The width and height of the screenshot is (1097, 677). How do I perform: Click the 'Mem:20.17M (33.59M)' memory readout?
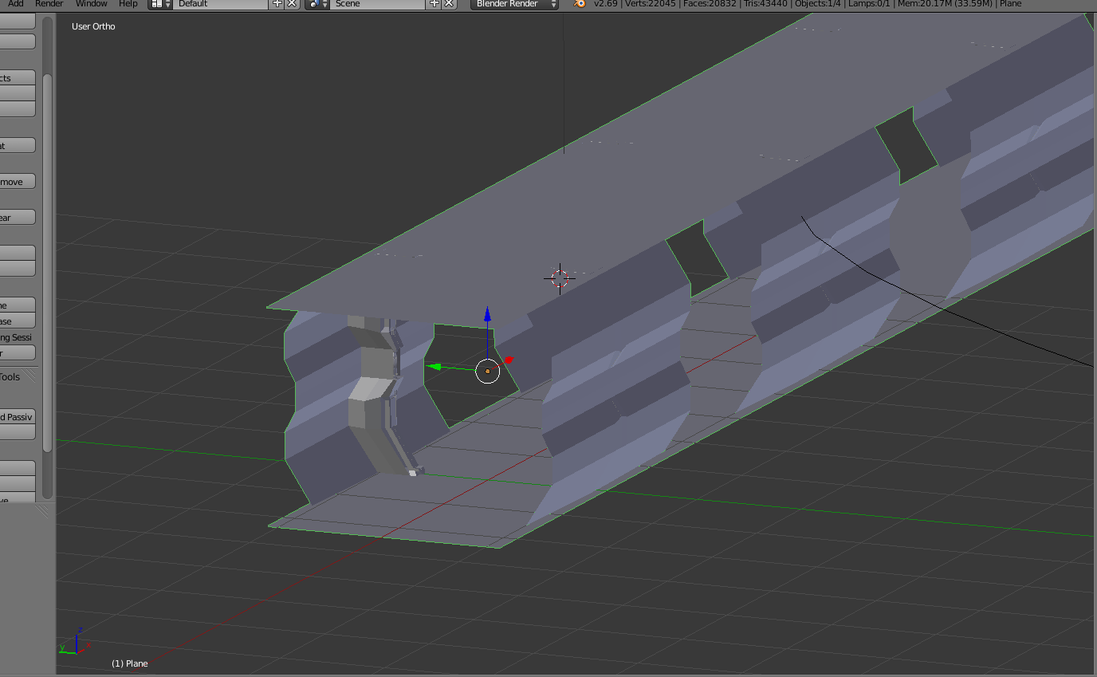coord(945,4)
